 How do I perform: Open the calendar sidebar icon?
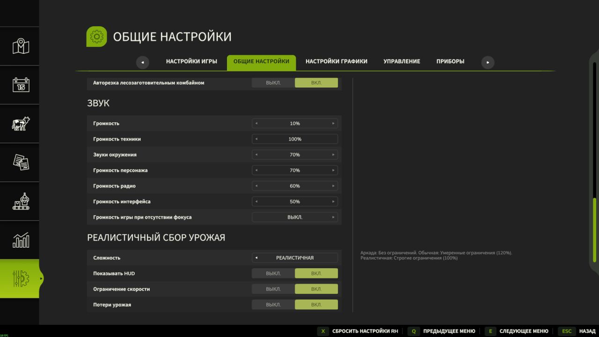coord(21,85)
